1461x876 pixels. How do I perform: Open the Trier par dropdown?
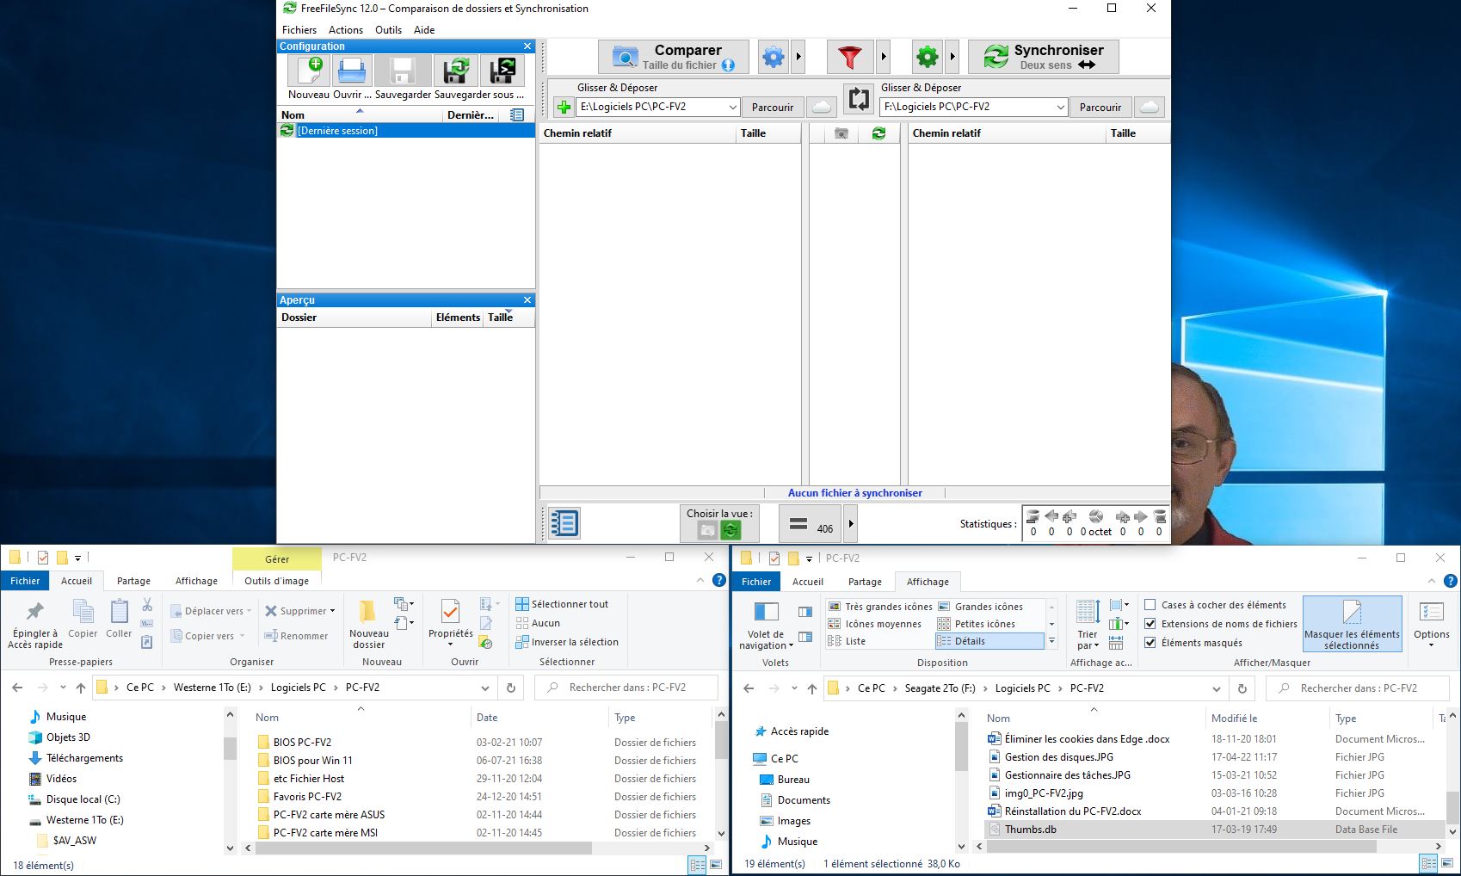coord(1088,625)
